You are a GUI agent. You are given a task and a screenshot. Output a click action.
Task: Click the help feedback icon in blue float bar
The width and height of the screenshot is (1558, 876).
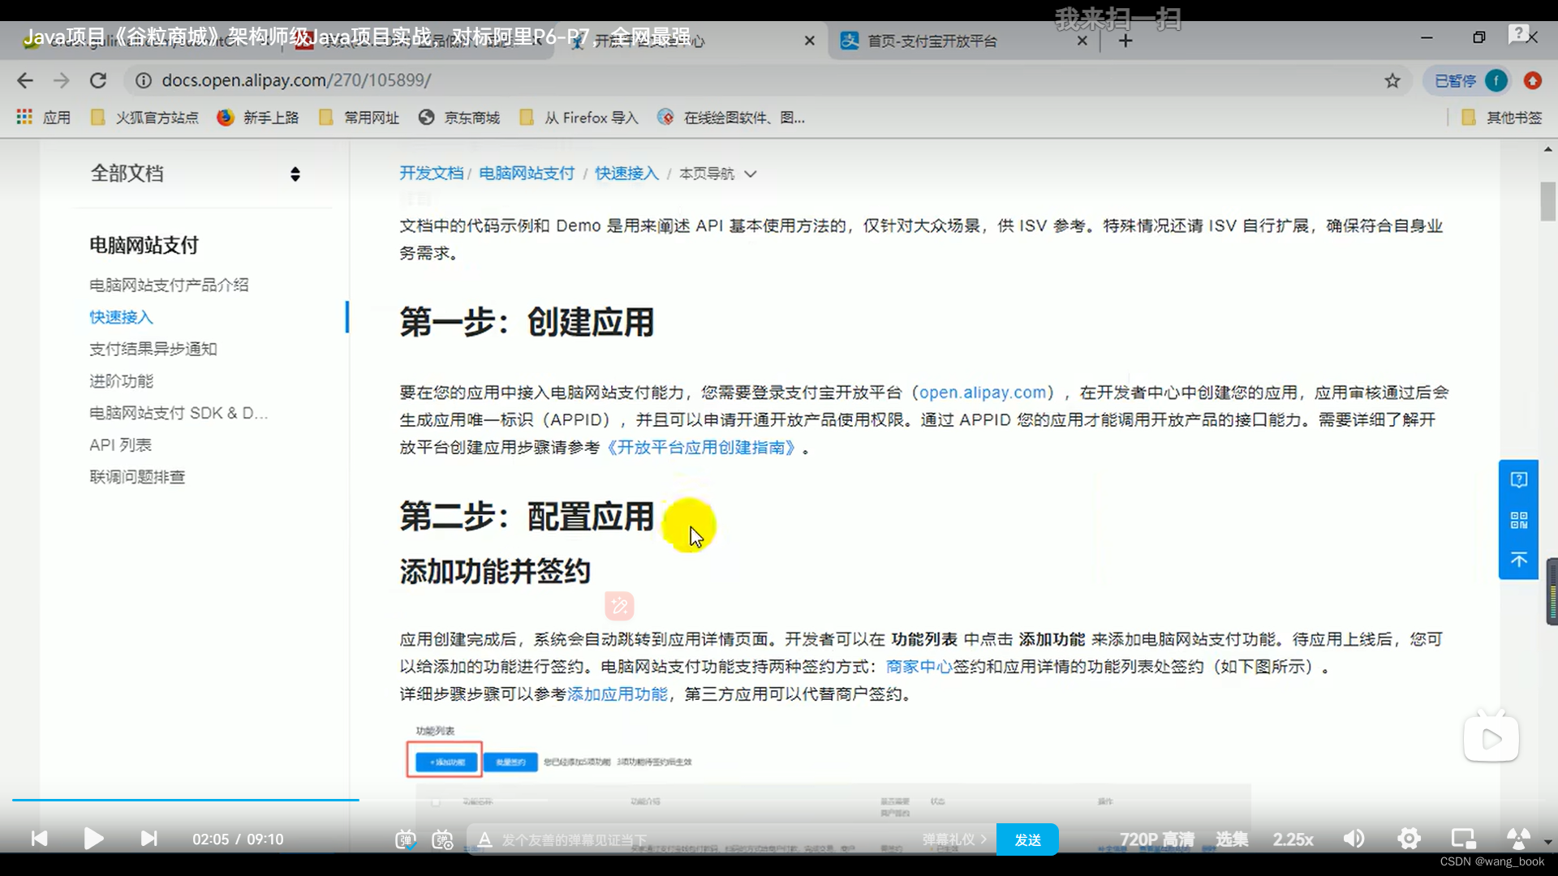click(x=1518, y=479)
